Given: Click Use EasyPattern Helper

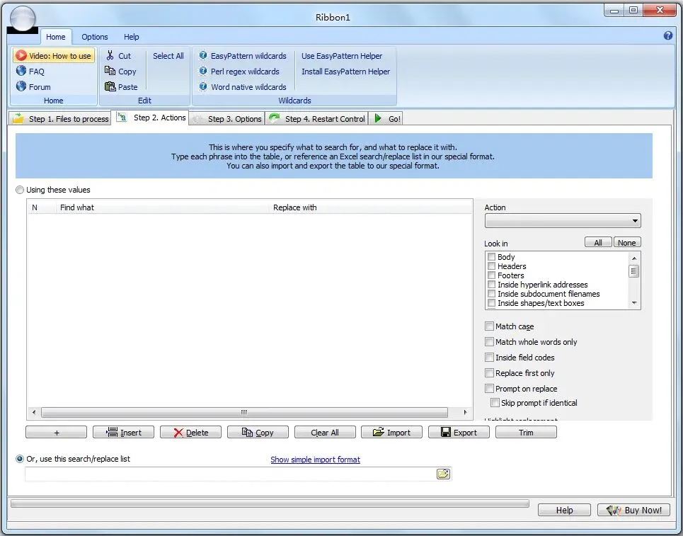Looking at the screenshot, I should [x=341, y=56].
